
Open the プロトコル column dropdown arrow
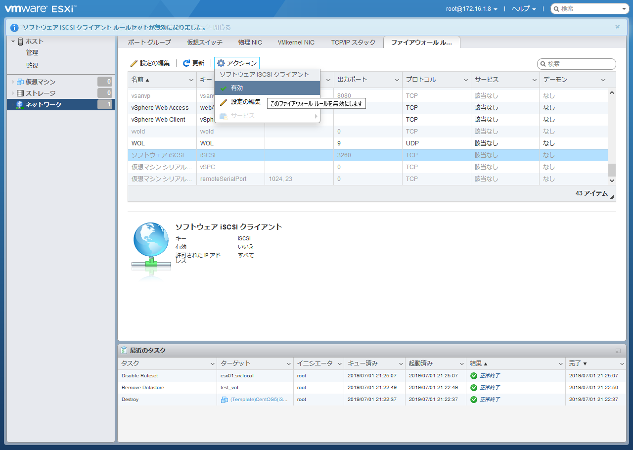(466, 80)
